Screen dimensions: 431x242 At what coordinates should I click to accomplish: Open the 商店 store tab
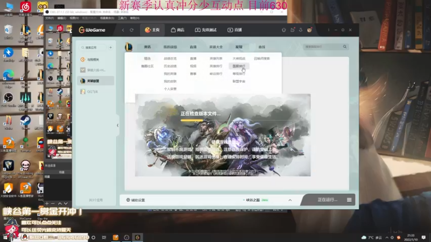tap(178, 30)
